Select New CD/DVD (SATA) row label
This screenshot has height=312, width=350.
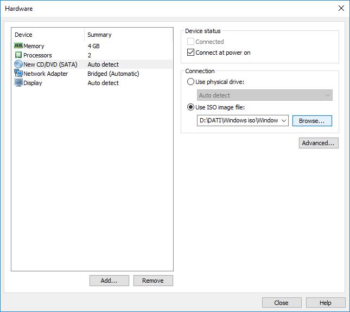pyautogui.click(x=50, y=64)
